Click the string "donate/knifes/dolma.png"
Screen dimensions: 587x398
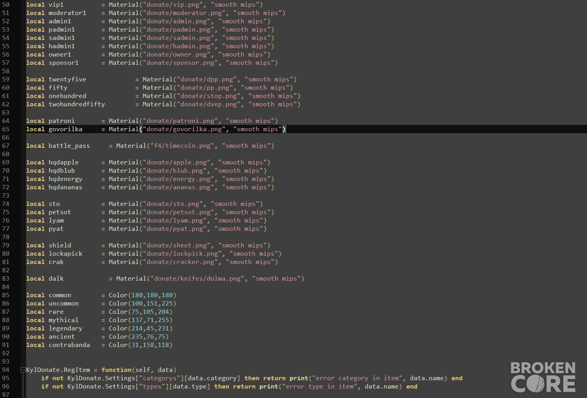click(x=197, y=279)
